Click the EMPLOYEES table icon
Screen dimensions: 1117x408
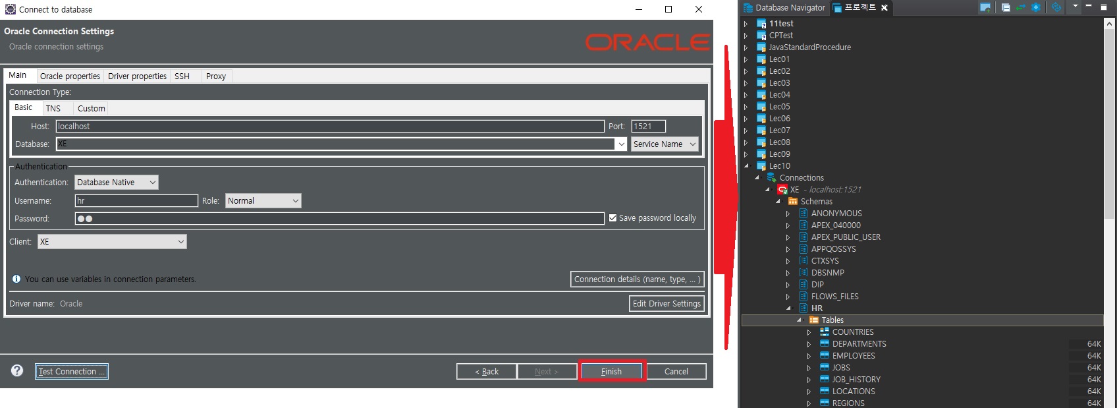coord(825,355)
